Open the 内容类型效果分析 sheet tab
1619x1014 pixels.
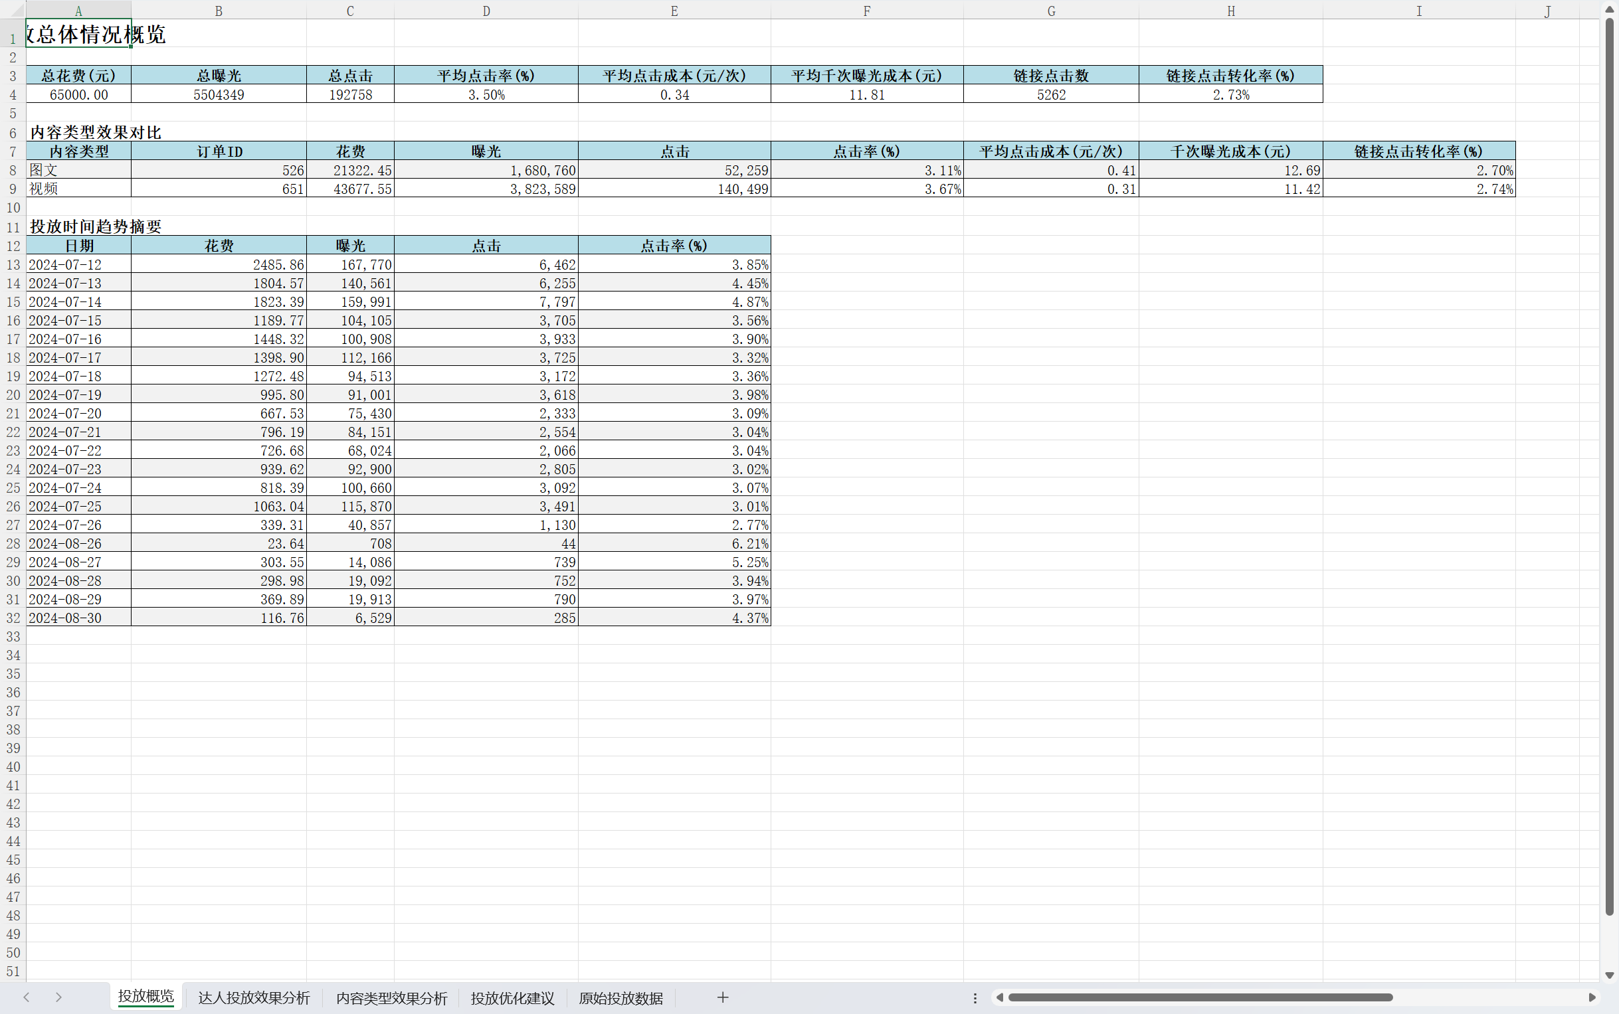[x=391, y=998]
